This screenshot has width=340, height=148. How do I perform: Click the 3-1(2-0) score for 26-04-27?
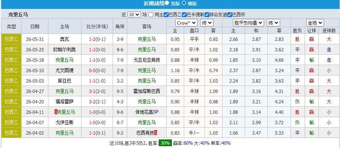click(97, 91)
